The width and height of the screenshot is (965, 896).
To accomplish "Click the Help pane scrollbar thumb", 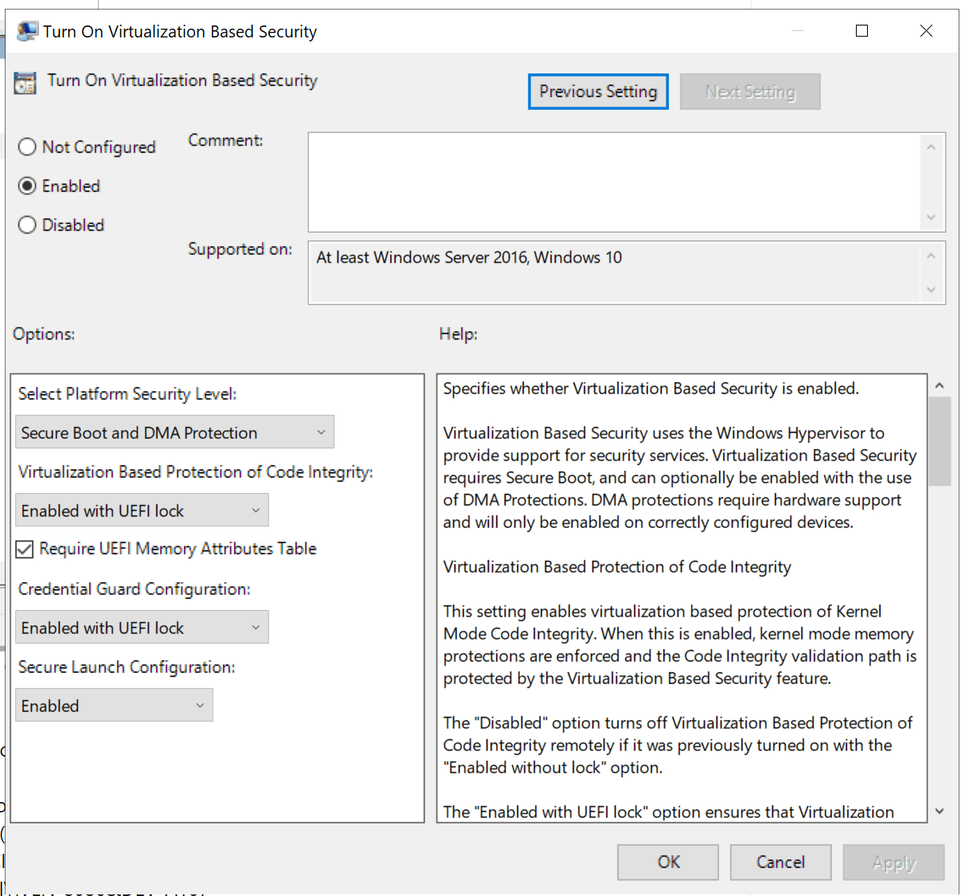I will [x=940, y=442].
